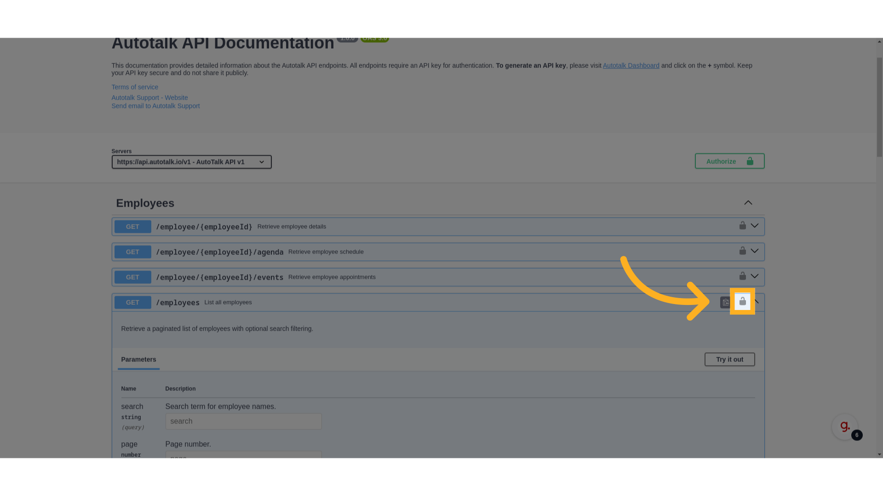Collapse the Employees section
The image size is (883, 496).
[748, 203]
